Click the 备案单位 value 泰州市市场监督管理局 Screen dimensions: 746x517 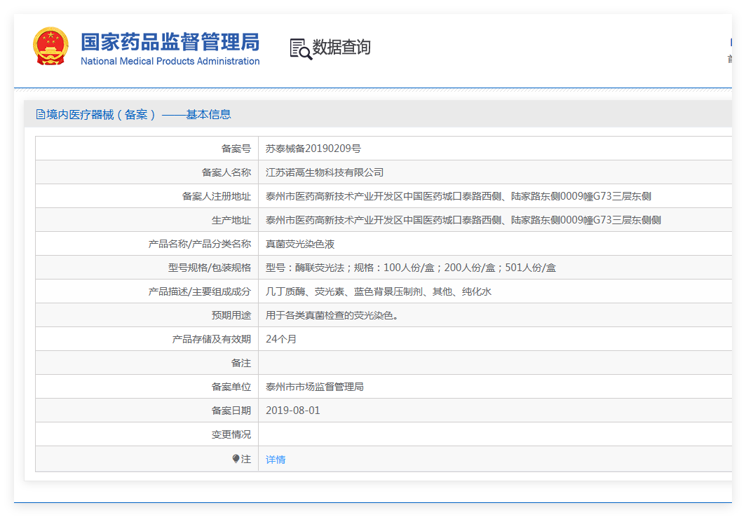tap(315, 387)
